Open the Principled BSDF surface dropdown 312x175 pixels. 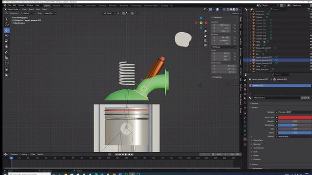pos(293,112)
